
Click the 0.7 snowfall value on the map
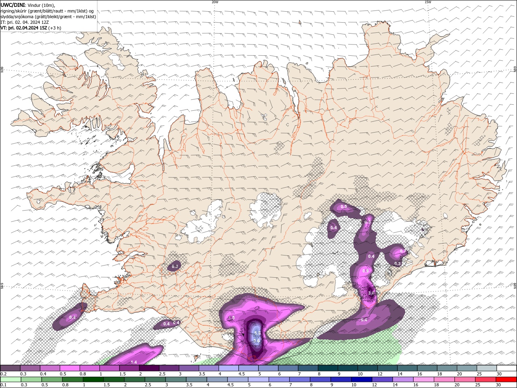click(402, 251)
